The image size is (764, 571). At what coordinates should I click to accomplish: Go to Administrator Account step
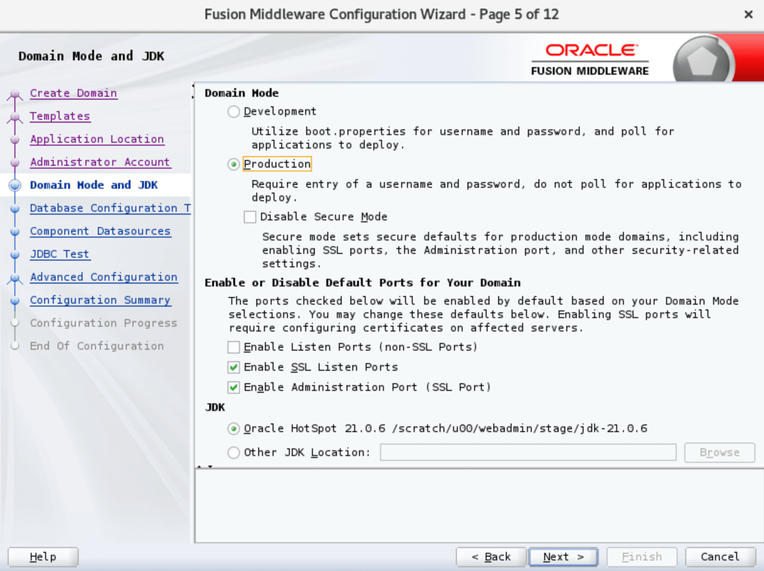pos(100,162)
